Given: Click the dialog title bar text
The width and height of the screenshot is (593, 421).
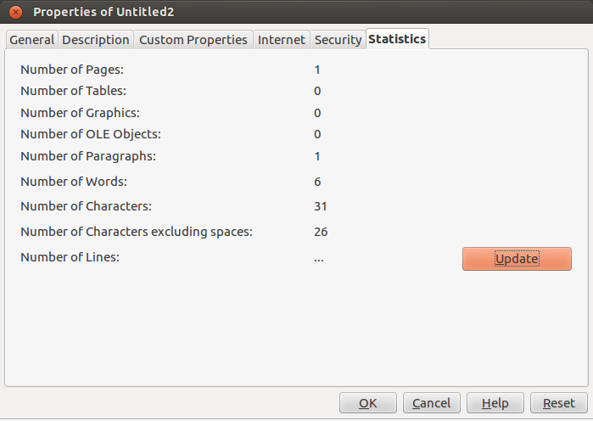Looking at the screenshot, I should (x=103, y=12).
